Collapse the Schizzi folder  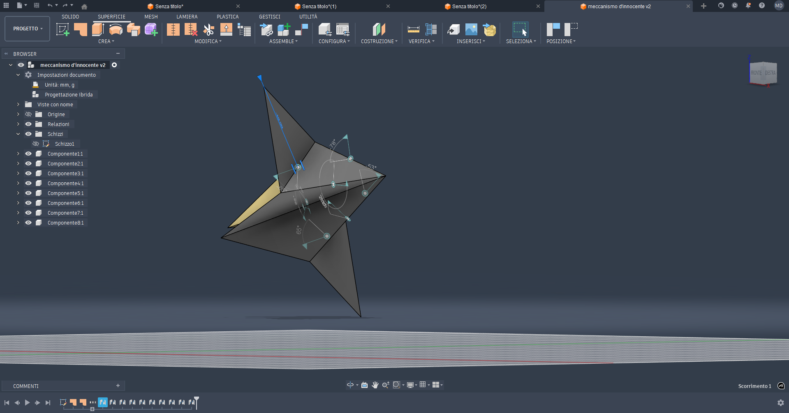(18, 134)
